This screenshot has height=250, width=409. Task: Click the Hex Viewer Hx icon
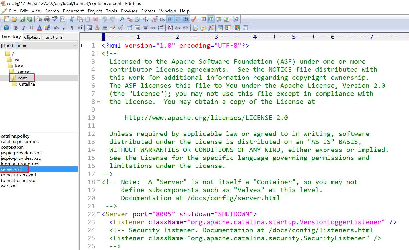(x=162, y=19)
